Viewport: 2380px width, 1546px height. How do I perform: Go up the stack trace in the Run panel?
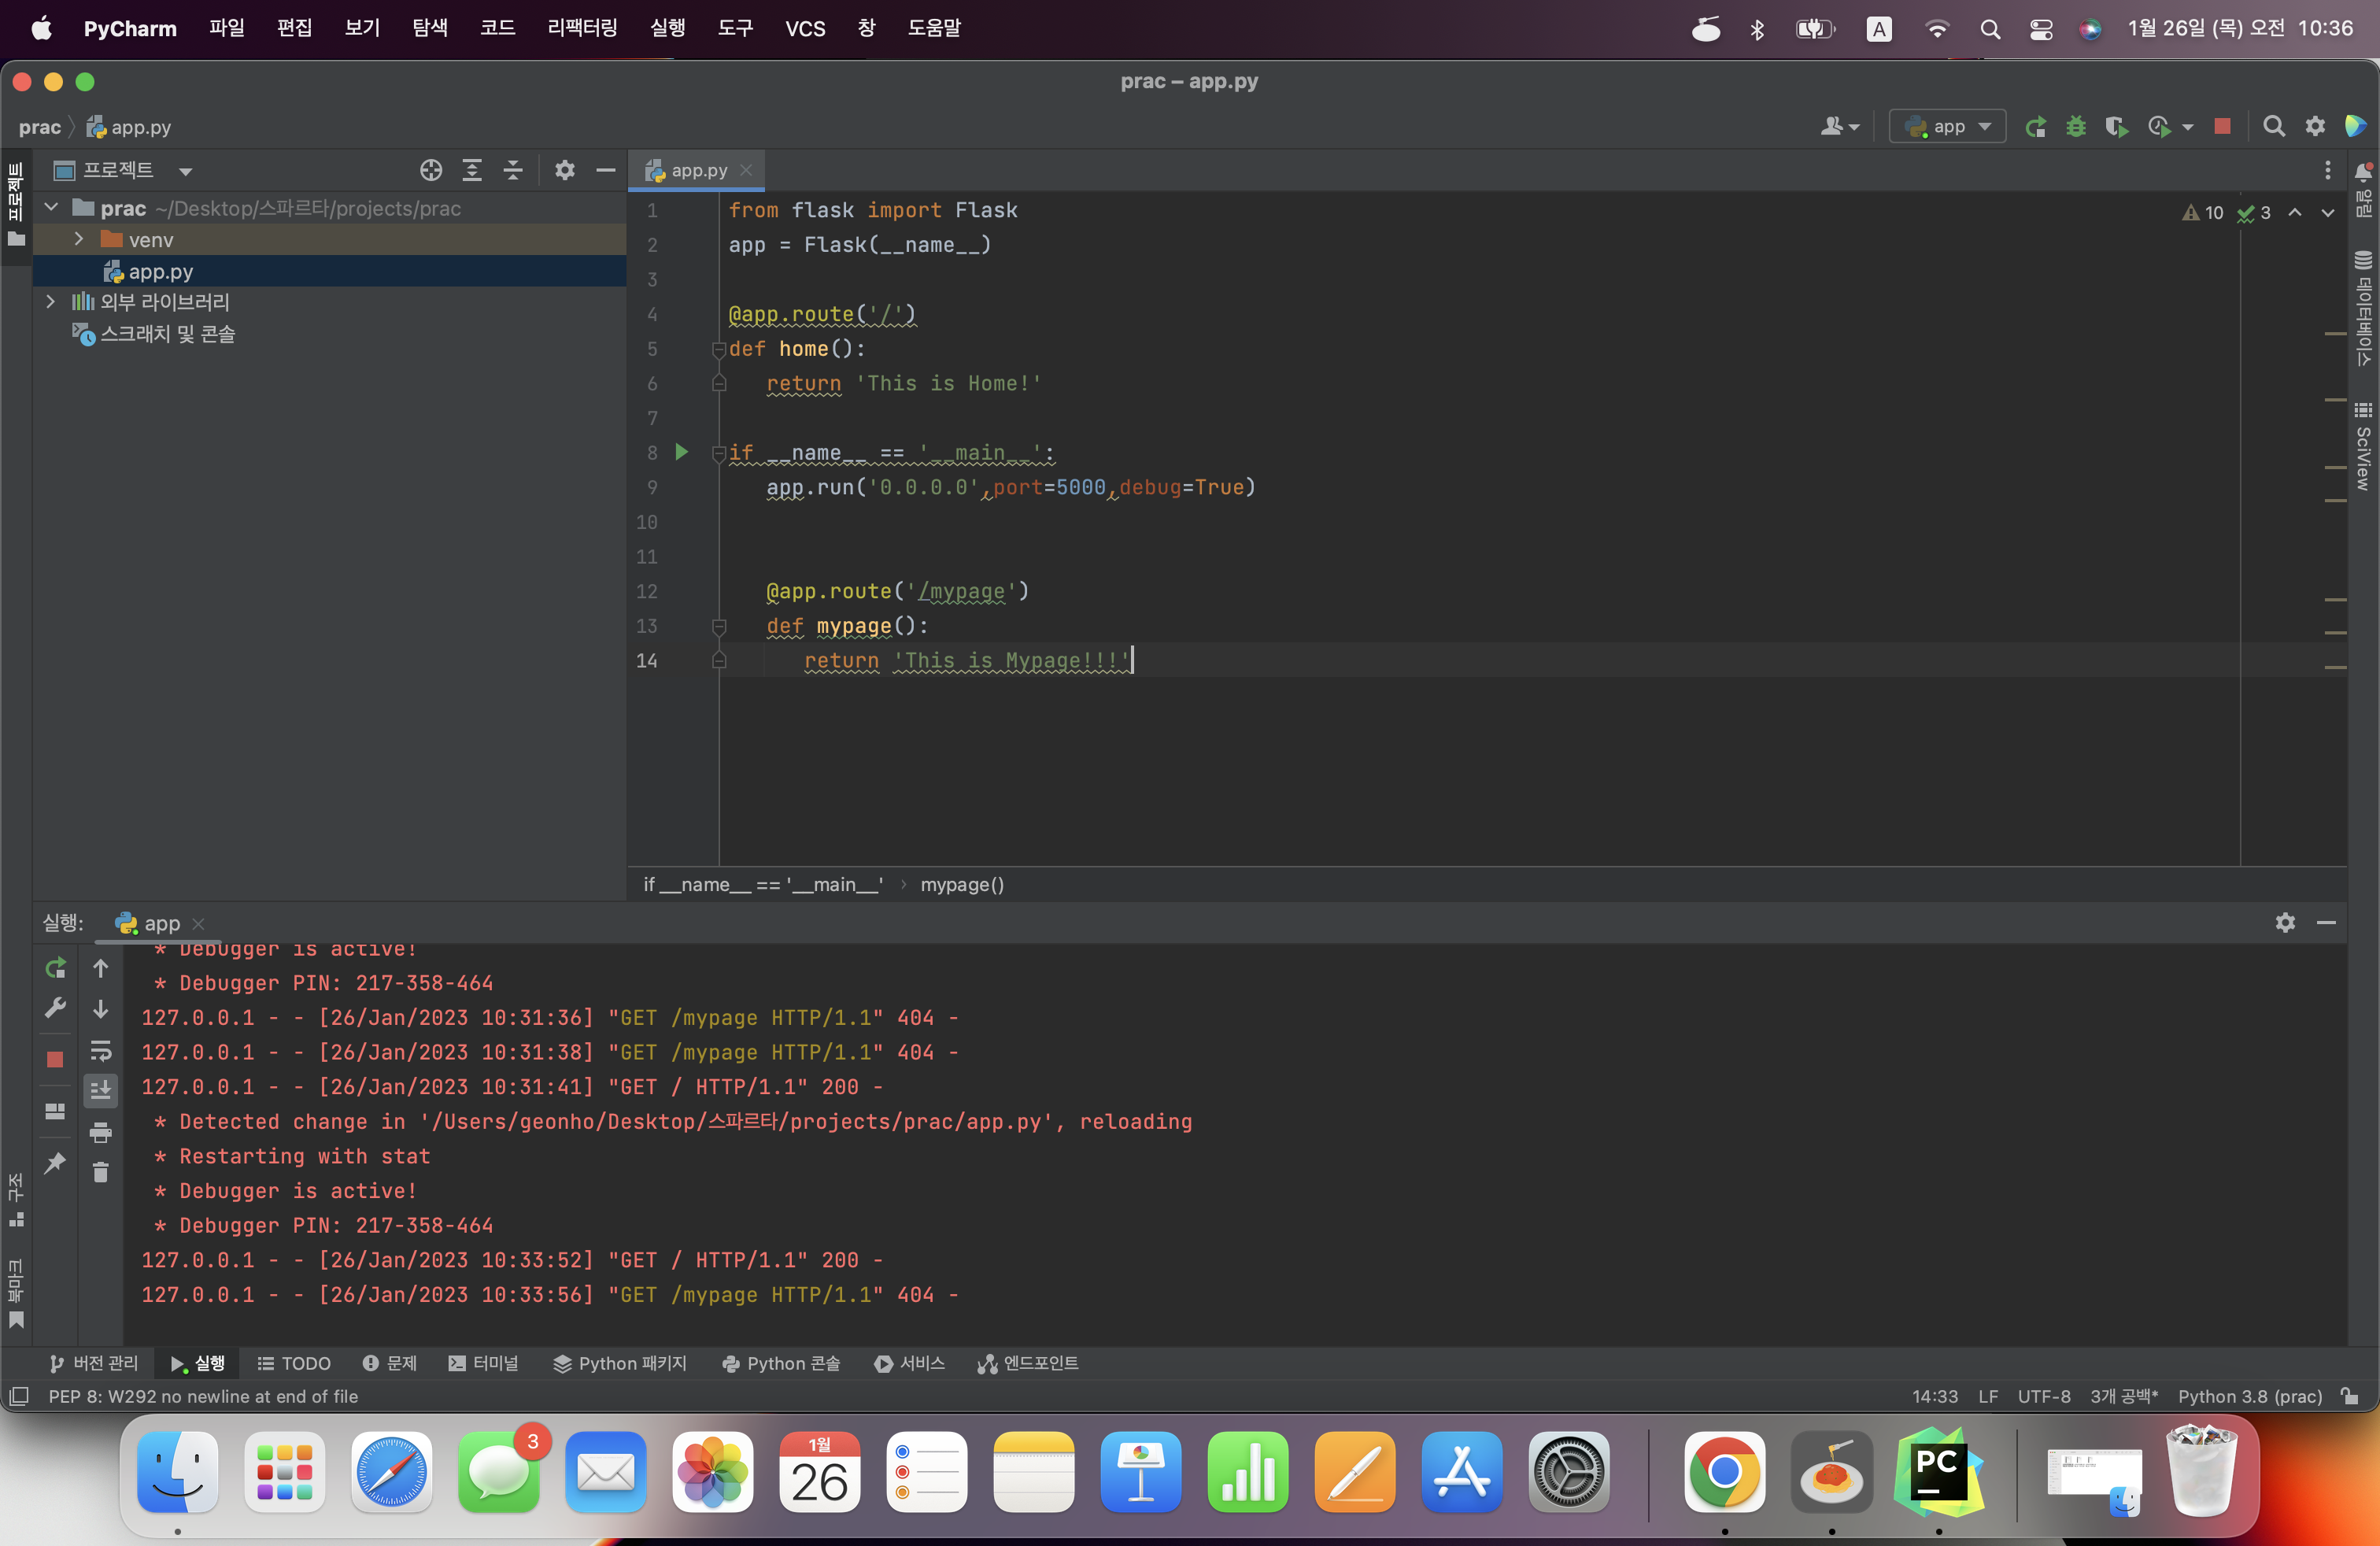(101, 968)
